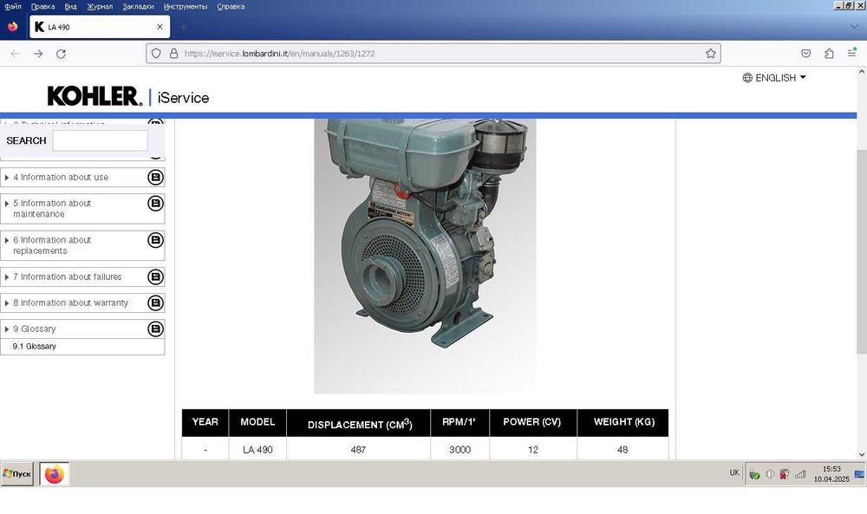Image resolution: width=867 pixels, height=514 pixels.
Task: Click the Пуск start button
Action: click(x=17, y=474)
